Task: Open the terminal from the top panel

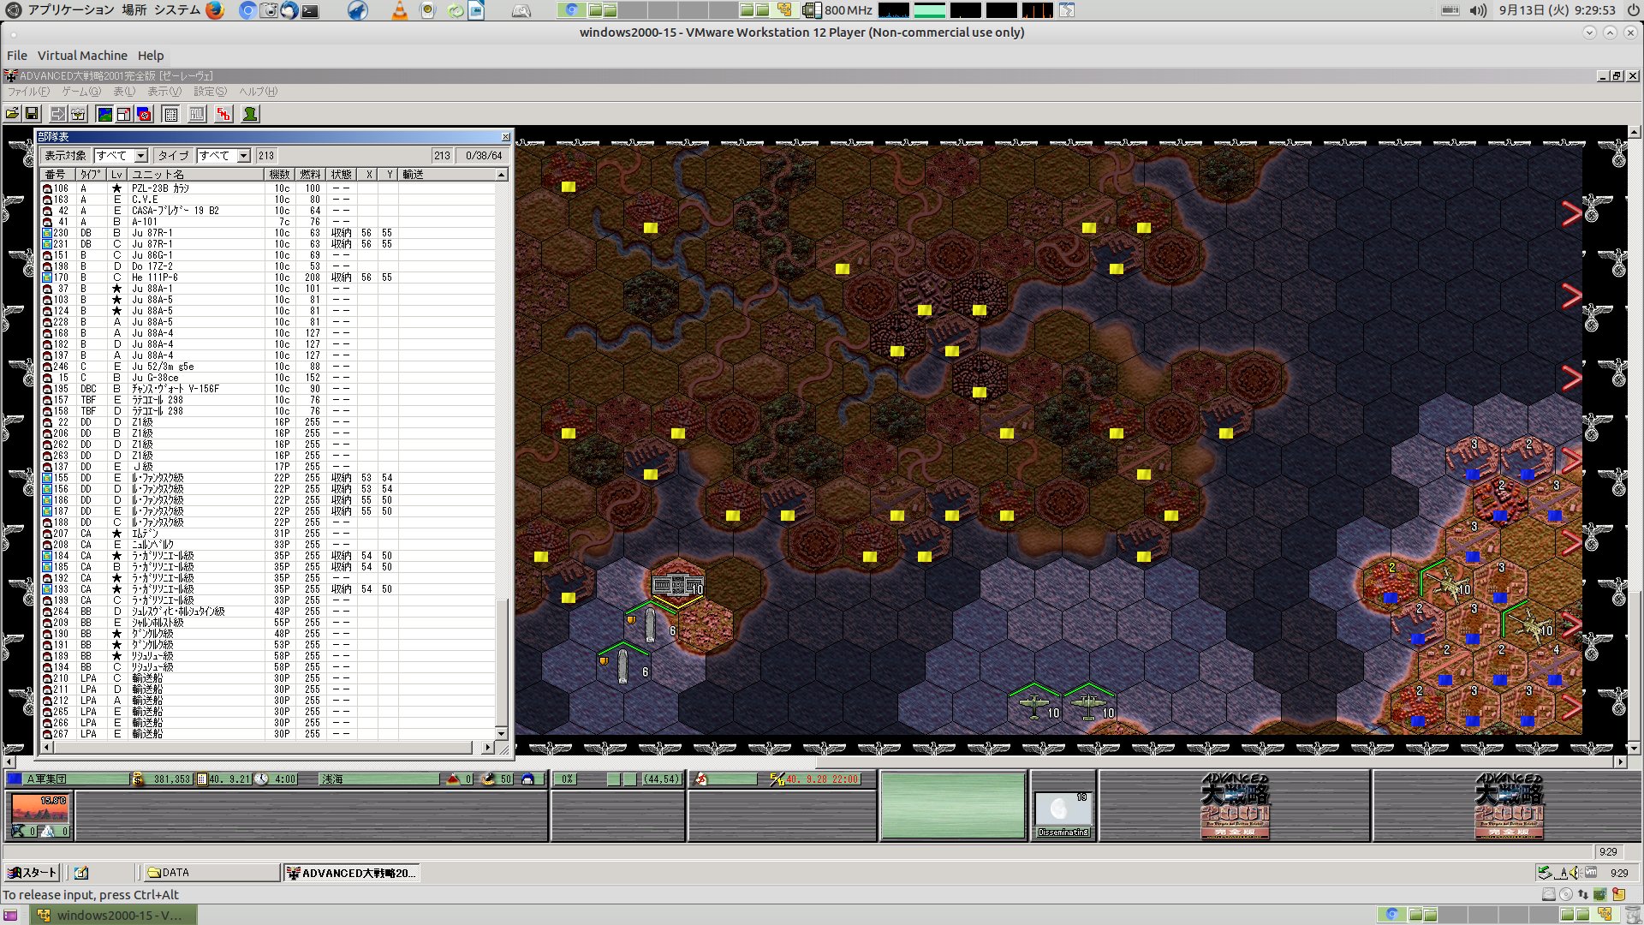Action: [310, 10]
